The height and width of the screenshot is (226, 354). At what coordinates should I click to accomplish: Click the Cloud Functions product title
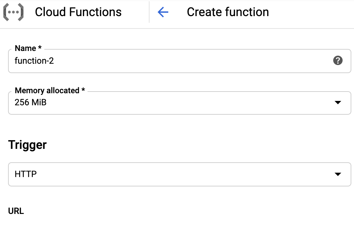point(78,12)
